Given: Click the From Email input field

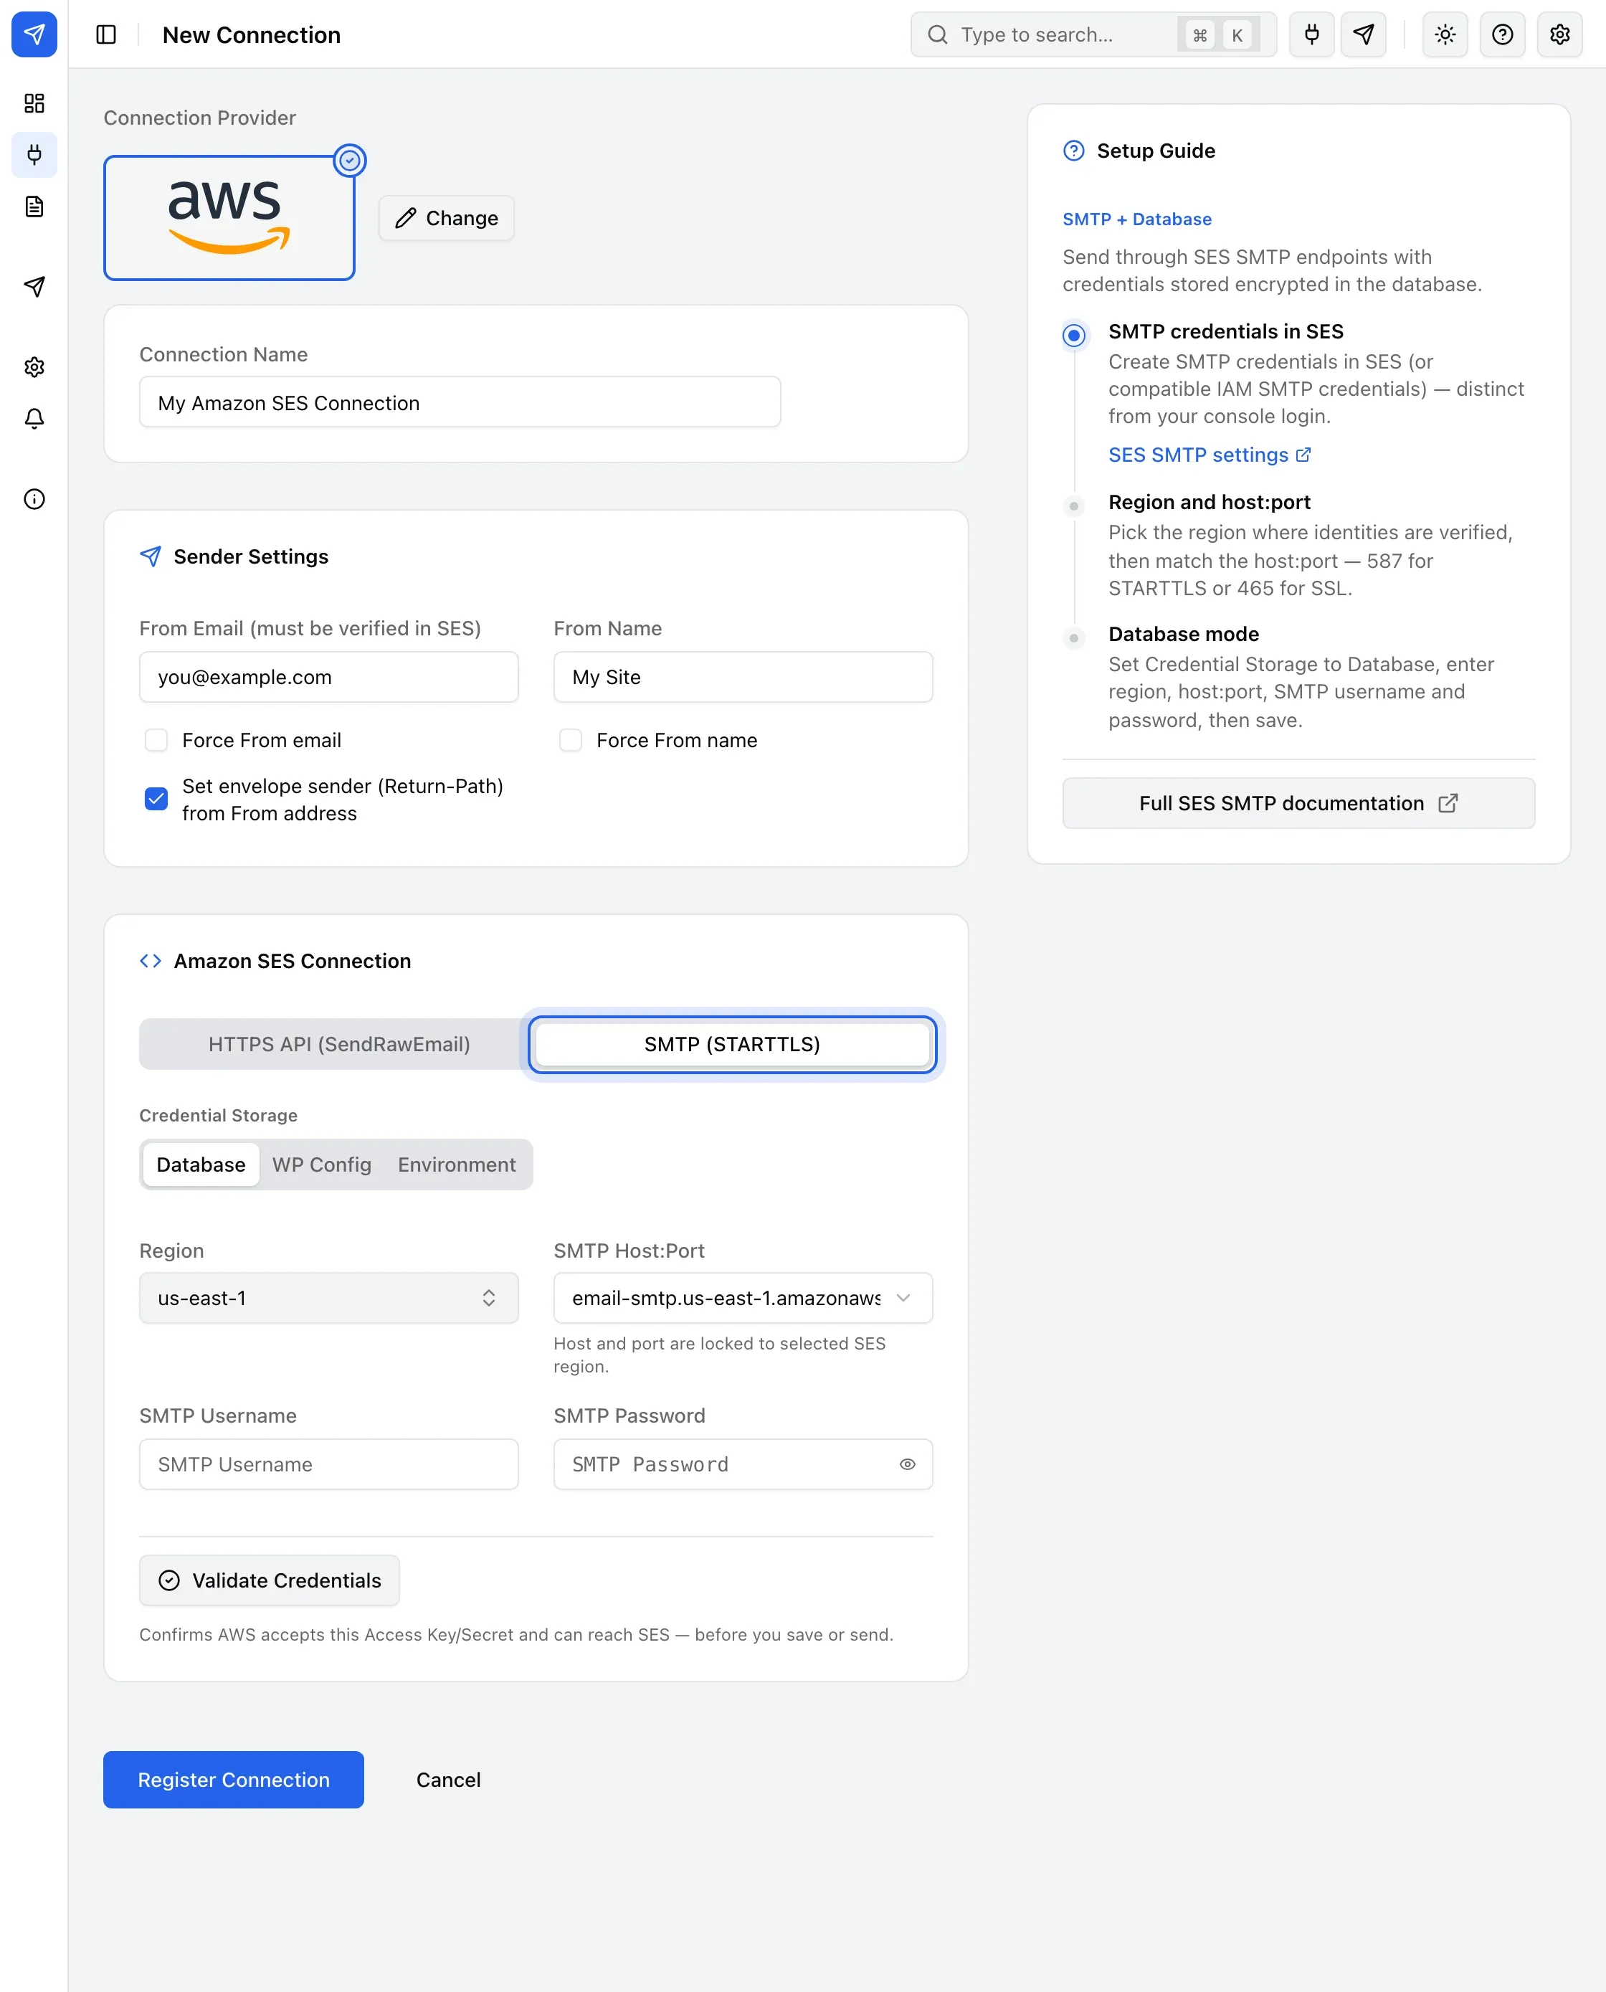Looking at the screenshot, I should 328,677.
